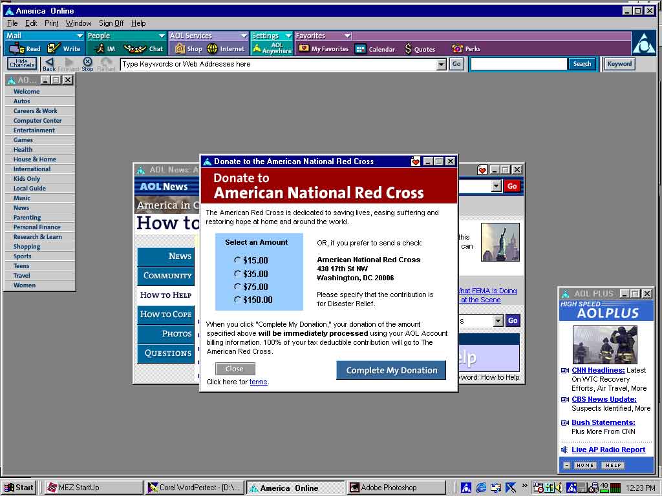Viewport: 662px width, 496px height.
Task: Click Bush Statements video camera icon
Action: [x=565, y=423]
